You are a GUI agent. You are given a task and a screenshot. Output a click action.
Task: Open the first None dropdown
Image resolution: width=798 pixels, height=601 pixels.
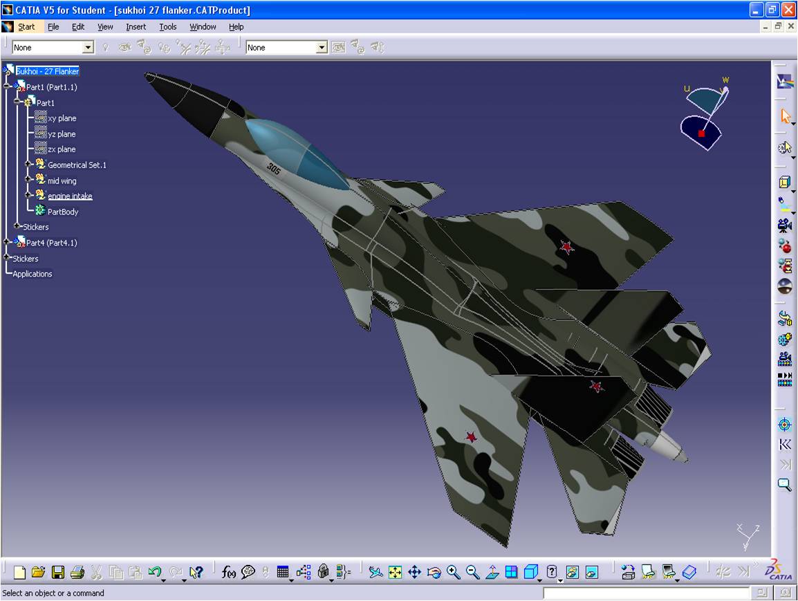[x=88, y=47]
